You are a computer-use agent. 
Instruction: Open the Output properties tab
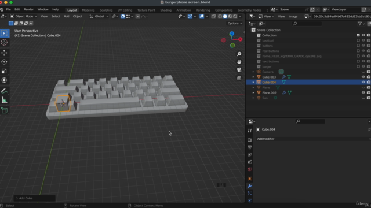pyautogui.click(x=250, y=147)
